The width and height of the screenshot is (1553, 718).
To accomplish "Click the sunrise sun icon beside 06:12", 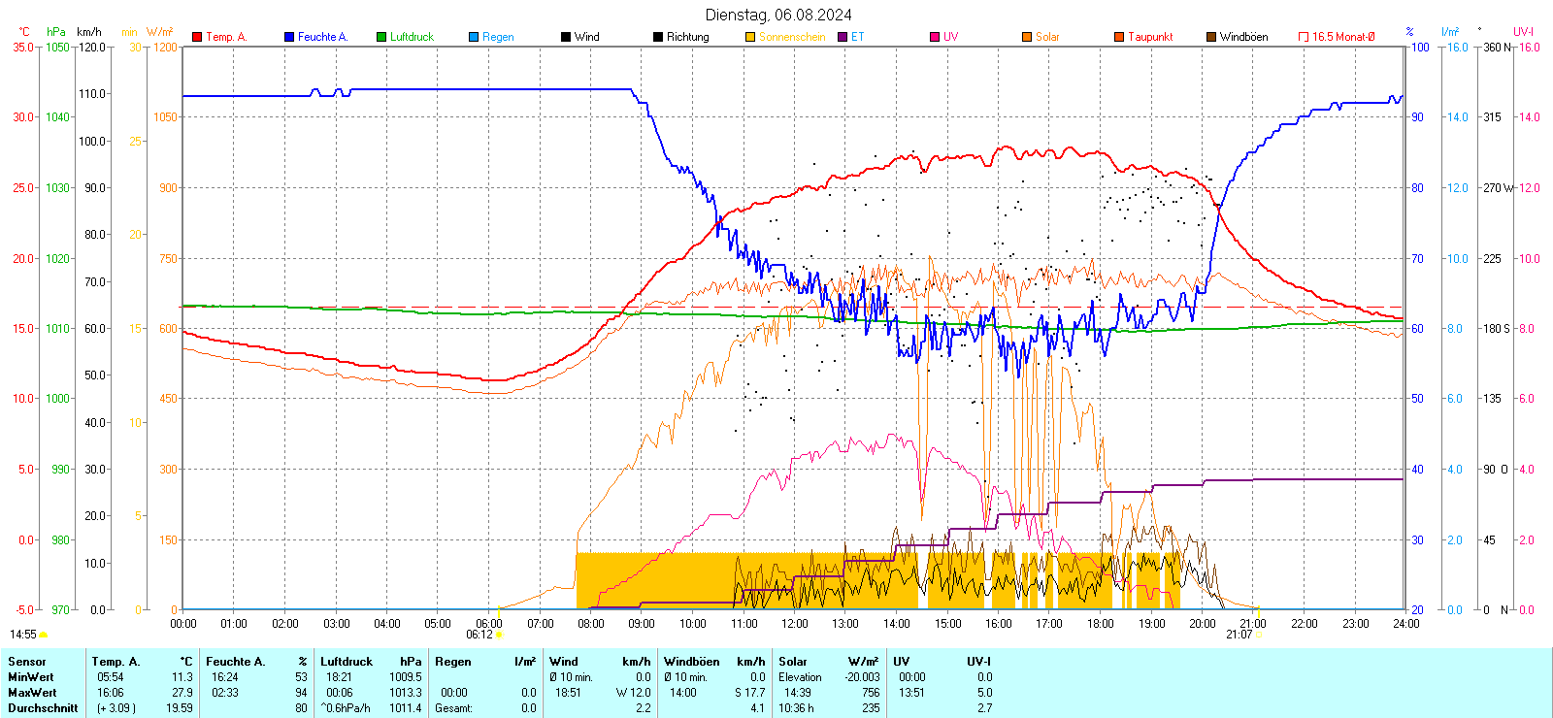I will tap(500, 635).
